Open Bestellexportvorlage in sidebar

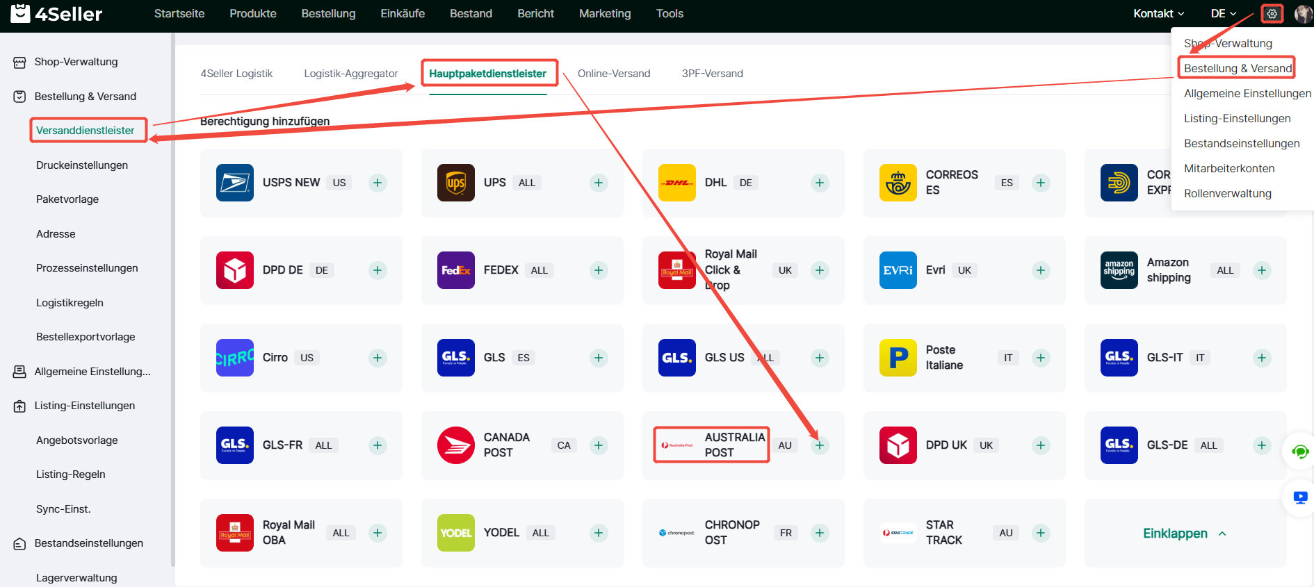pyautogui.click(x=86, y=337)
